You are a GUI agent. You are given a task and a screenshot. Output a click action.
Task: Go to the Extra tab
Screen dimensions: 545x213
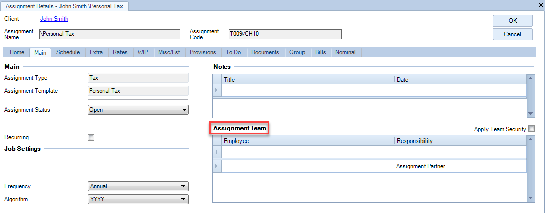coord(96,52)
